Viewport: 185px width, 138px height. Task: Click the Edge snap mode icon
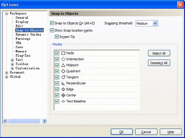(x=63, y=89)
